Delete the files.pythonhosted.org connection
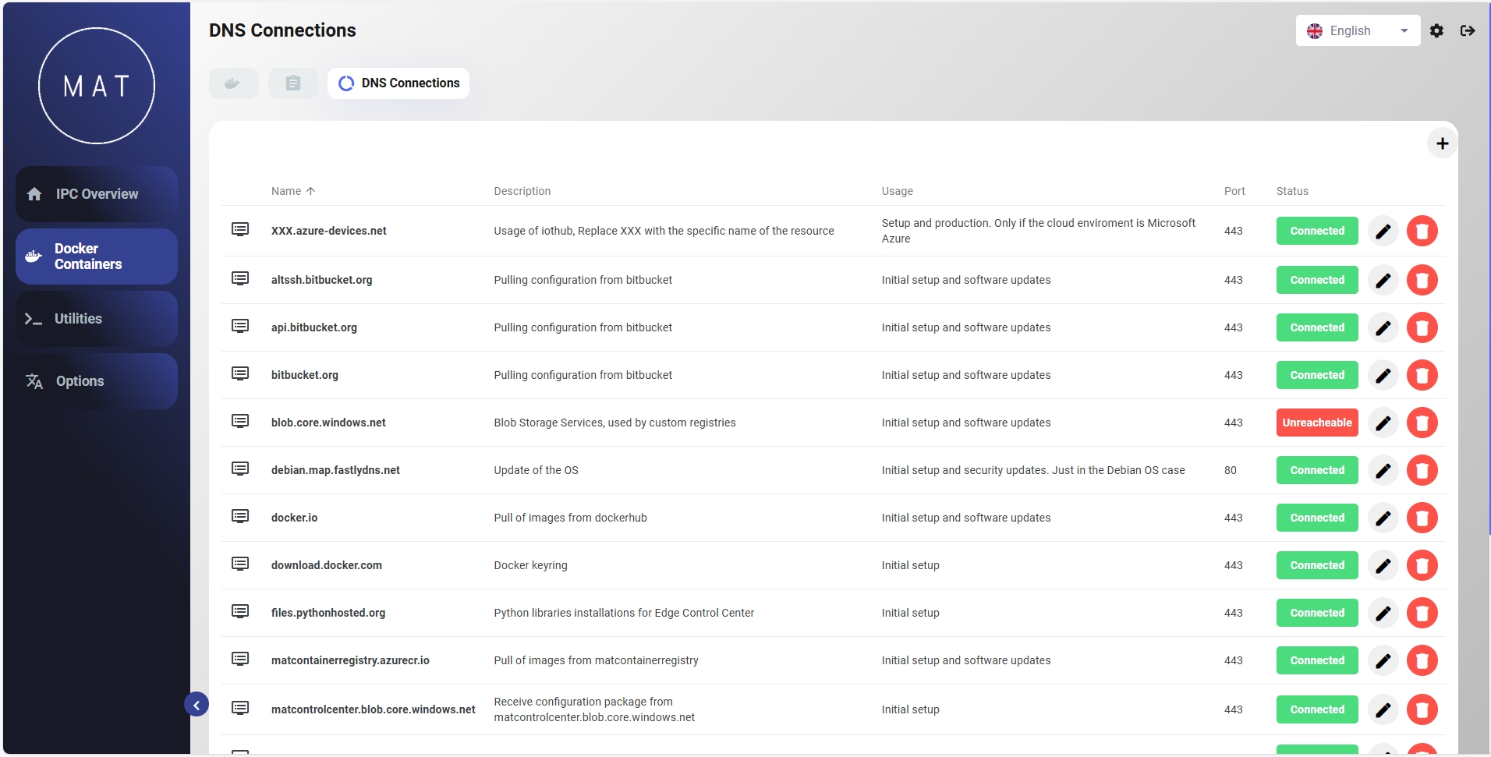Screen dimensions: 1491x757 point(1422,613)
